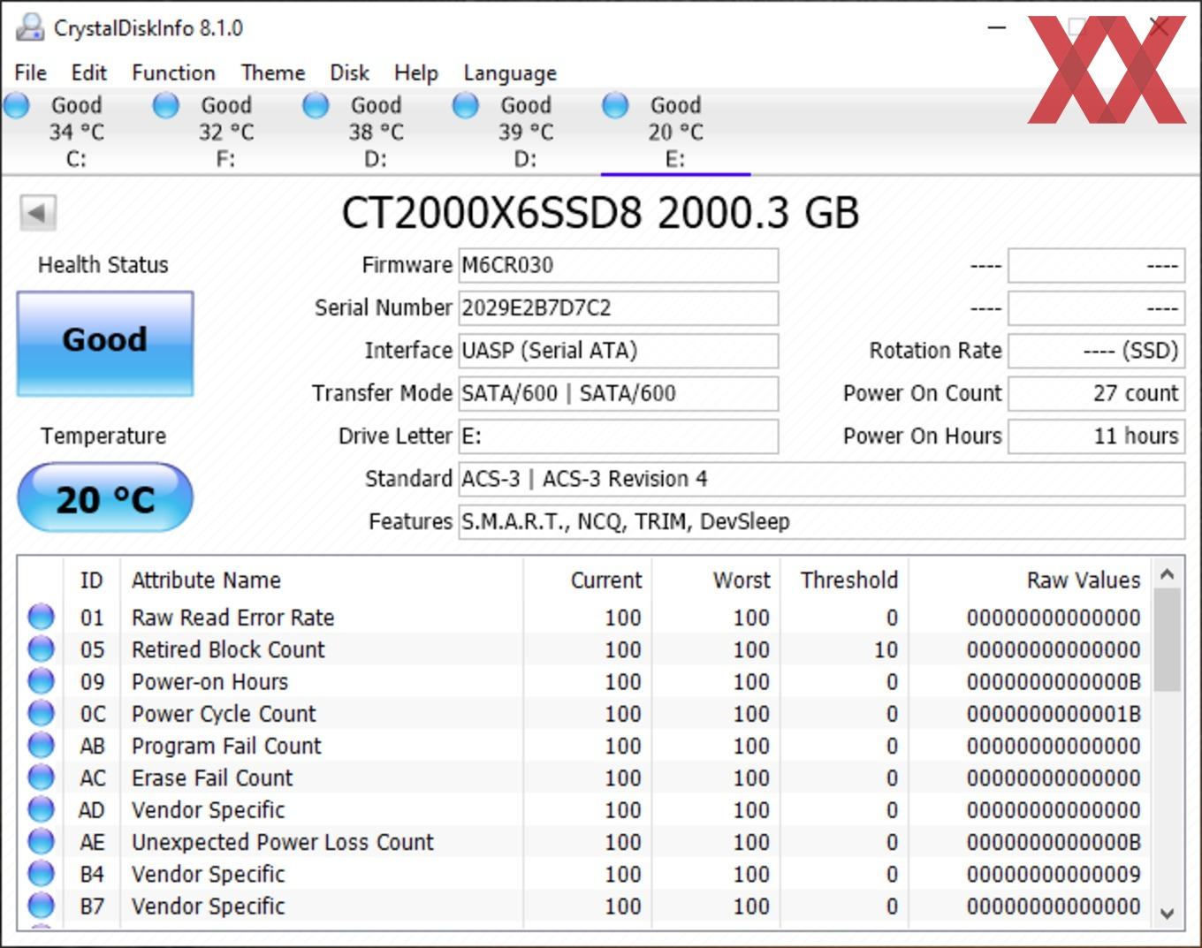
Task: Open the Edit menu
Action: tap(89, 72)
